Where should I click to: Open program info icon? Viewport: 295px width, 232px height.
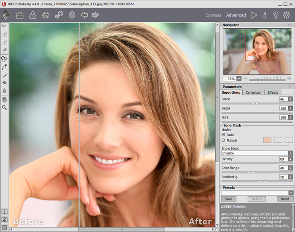[x=265, y=15]
